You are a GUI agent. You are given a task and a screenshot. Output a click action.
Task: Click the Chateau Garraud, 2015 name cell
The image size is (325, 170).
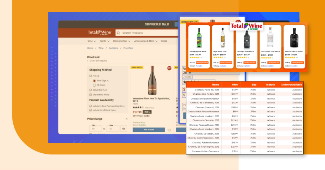pyautogui.click(x=207, y=107)
